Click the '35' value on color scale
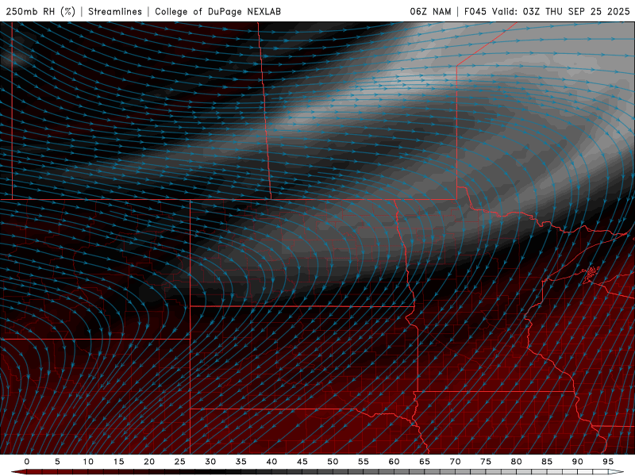This screenshot has width=635, height=476. click(x=241, y=462)
